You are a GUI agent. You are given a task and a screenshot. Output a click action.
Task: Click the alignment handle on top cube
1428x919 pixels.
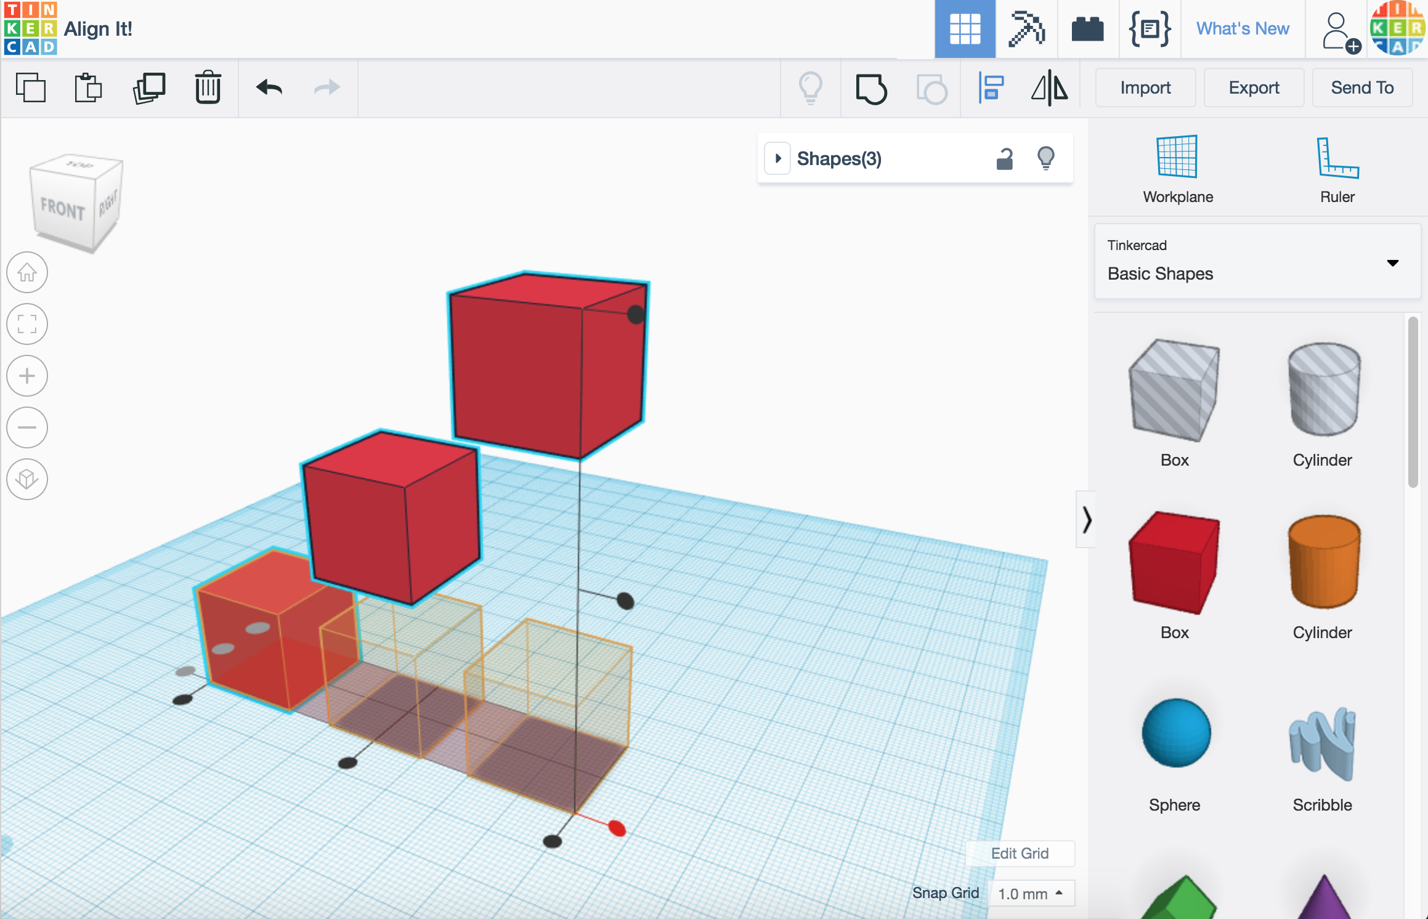[x=636, y=314]
